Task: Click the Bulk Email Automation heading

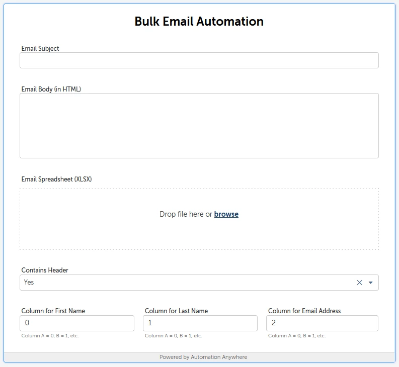Action: coord(199,21)
